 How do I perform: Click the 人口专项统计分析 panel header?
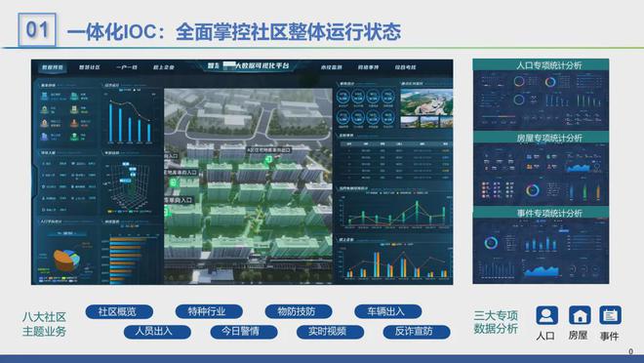pyautogui.click(x=541, y=64)
